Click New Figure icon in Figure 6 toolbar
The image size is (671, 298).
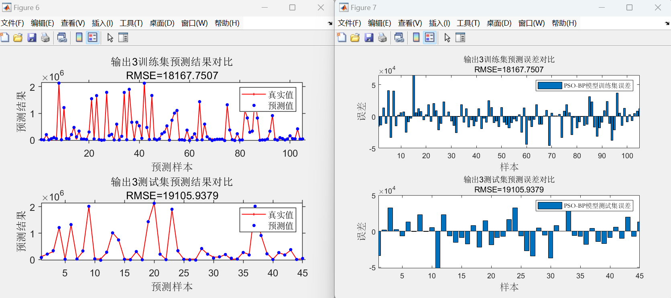click(x=5, y=38)
